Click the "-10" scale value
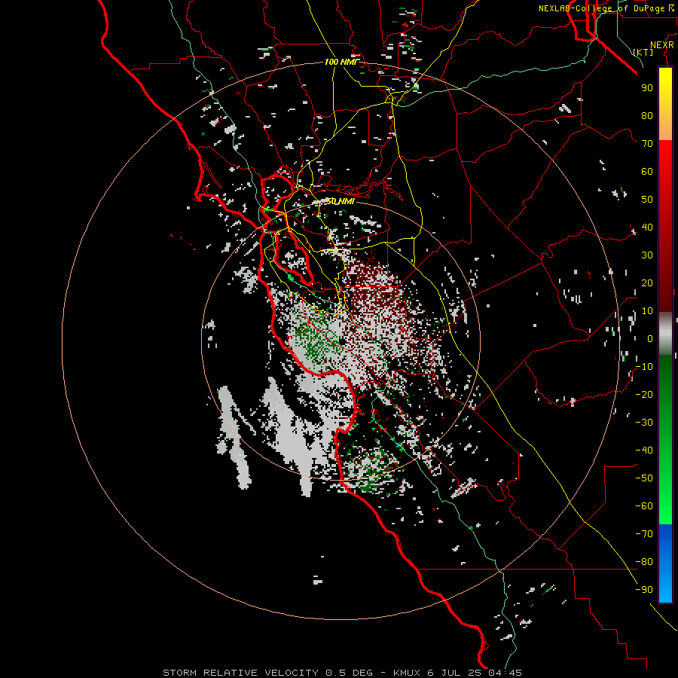The image size is (678, 678). coord(644,367)
